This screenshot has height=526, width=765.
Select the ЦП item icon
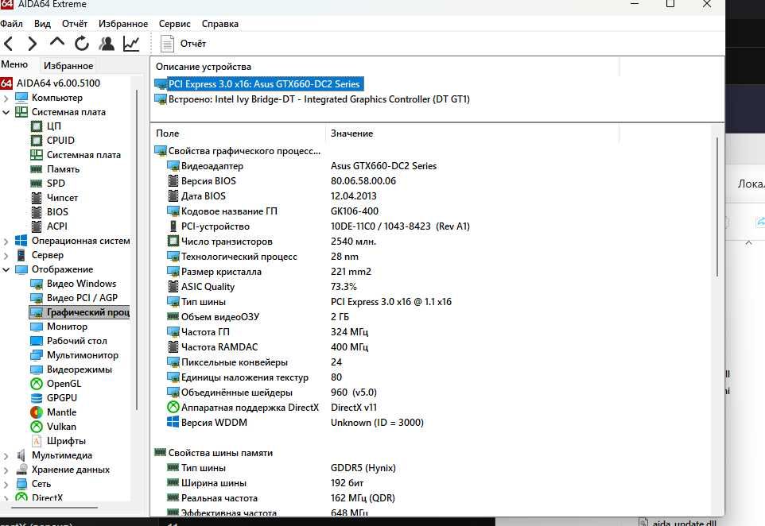pyautogui.click(x=37, y=126)
